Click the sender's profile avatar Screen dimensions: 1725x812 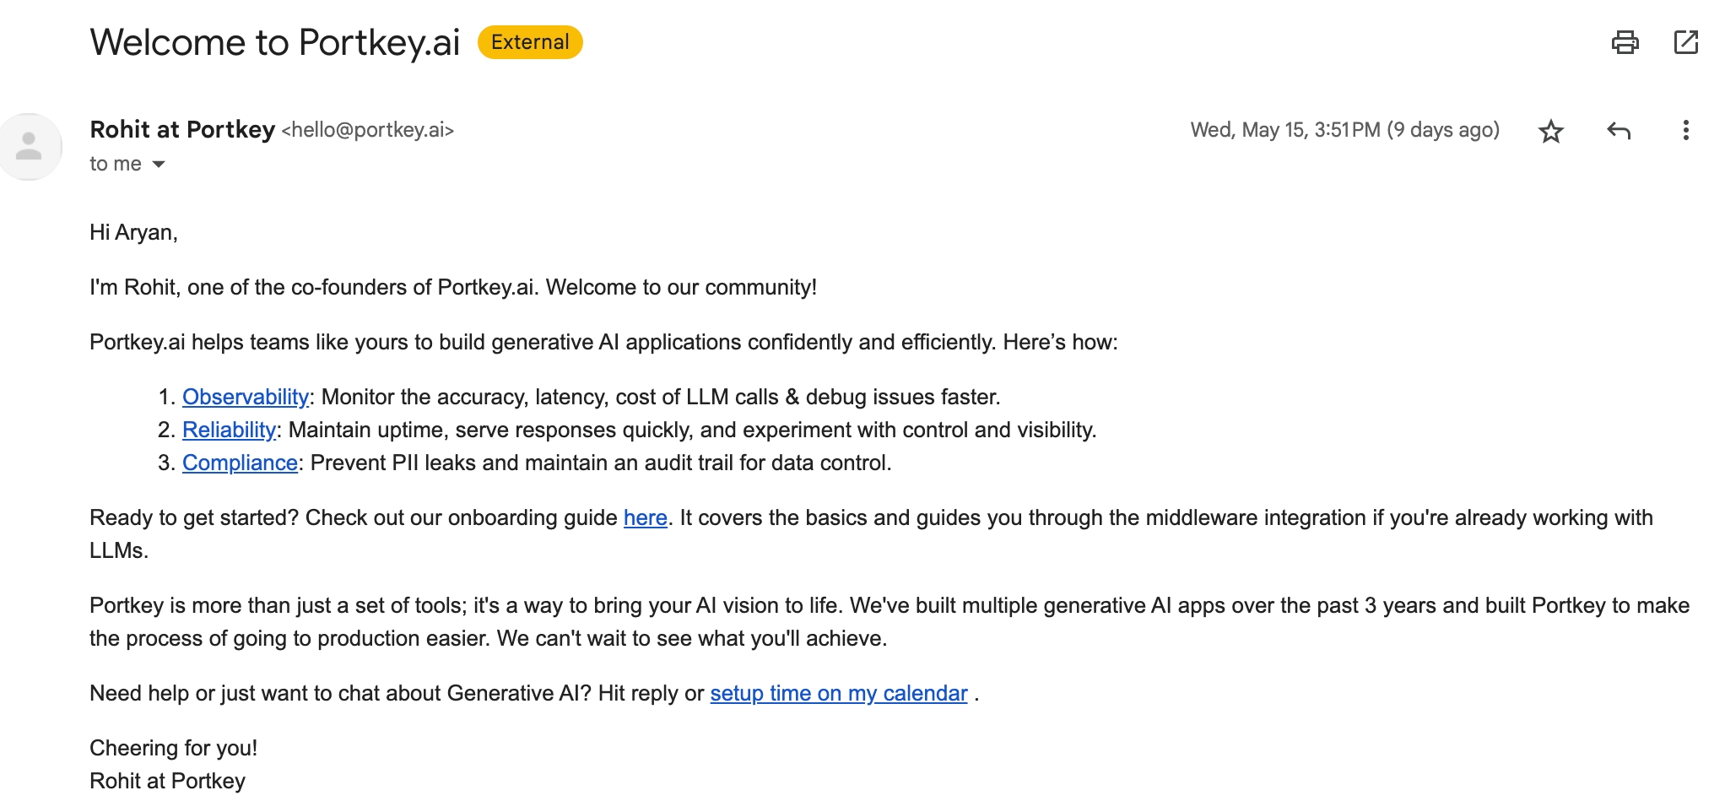point(30,146)
